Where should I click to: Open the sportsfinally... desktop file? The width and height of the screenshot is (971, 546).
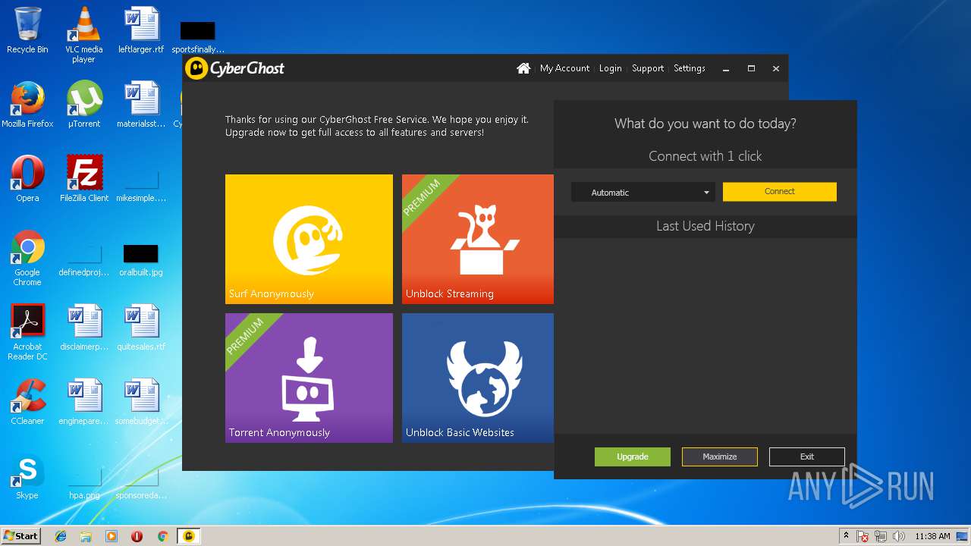(198, 37)
